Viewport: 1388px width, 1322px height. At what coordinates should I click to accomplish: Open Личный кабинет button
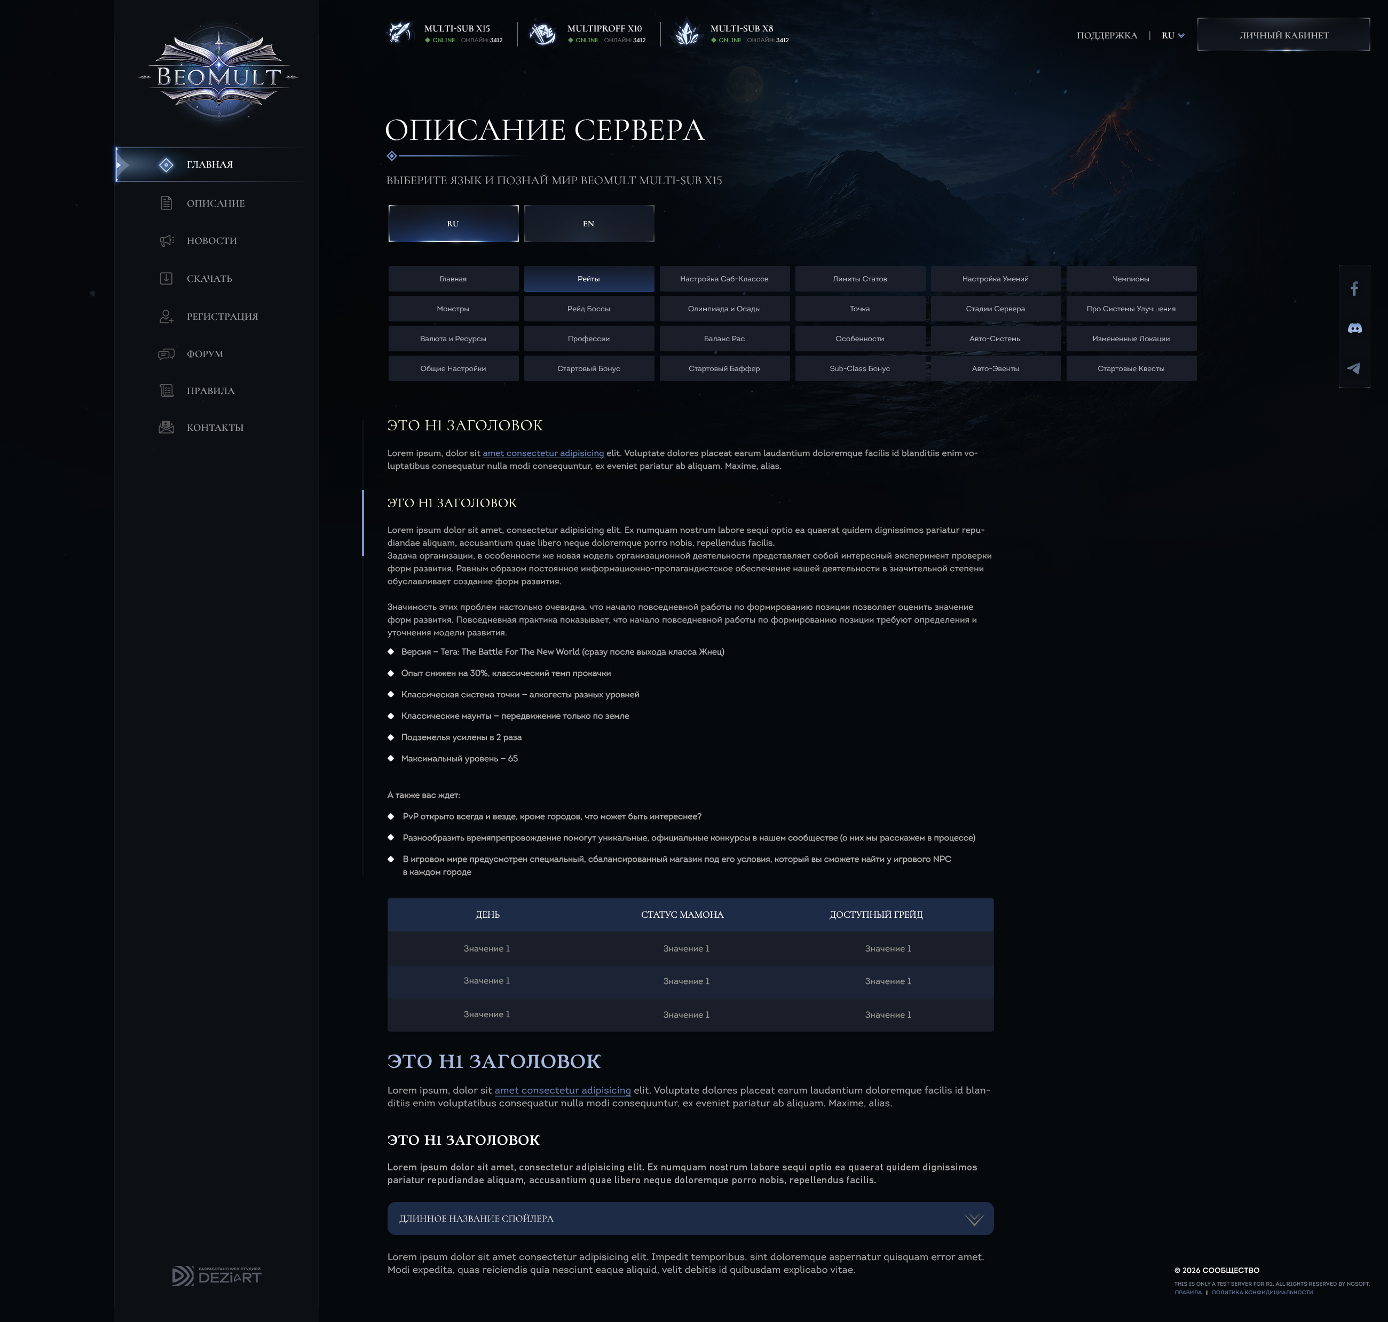point(1284,35)
